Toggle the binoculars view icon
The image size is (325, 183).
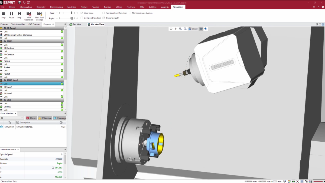coord(201,29)
